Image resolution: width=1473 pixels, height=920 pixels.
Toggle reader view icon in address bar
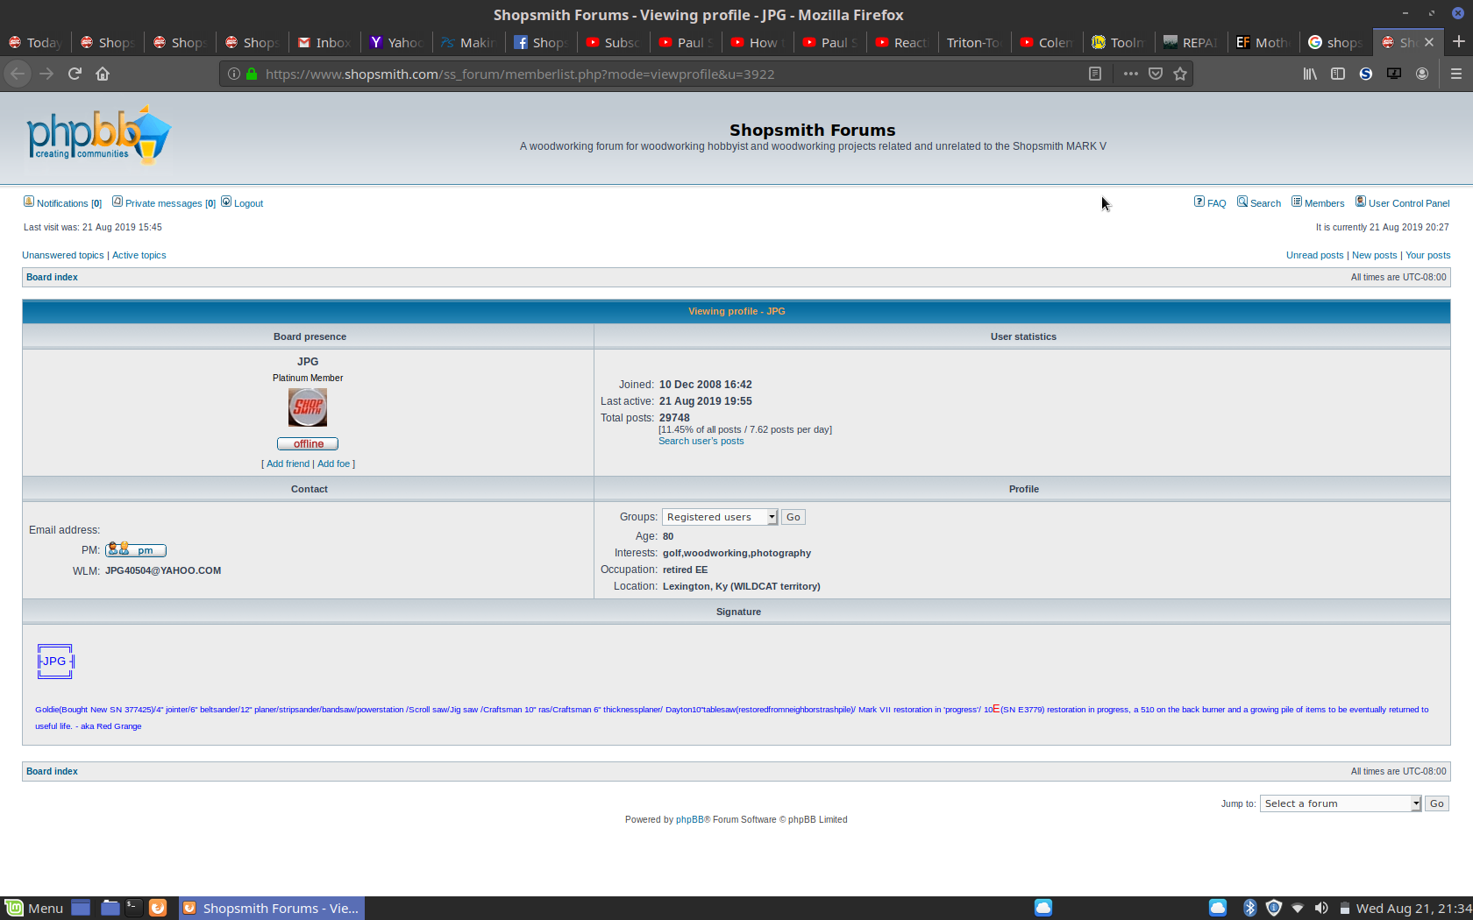coord(1095,74)
